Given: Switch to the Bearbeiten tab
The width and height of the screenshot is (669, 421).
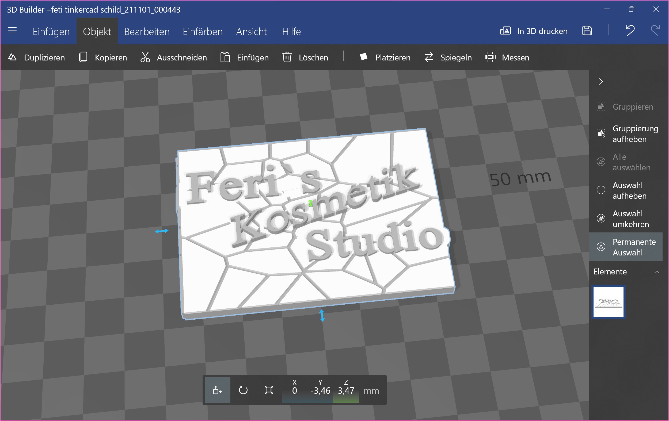Looking at the screenshot, I should pyautogui.click(x=147, y=31).
